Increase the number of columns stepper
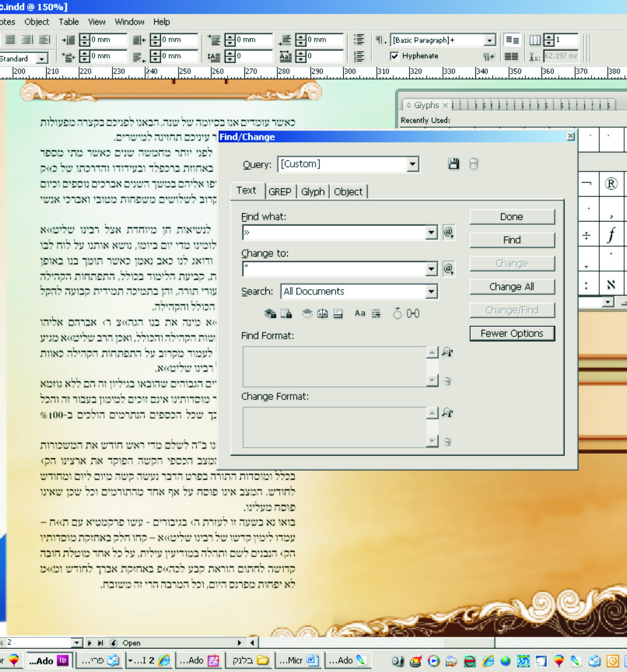 click(x=549, y=37)
